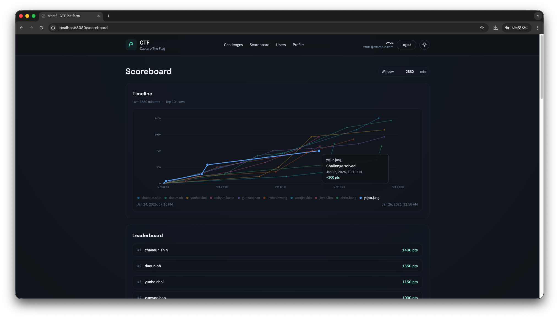Bookmark this page with the star icon

pos(482,28)
